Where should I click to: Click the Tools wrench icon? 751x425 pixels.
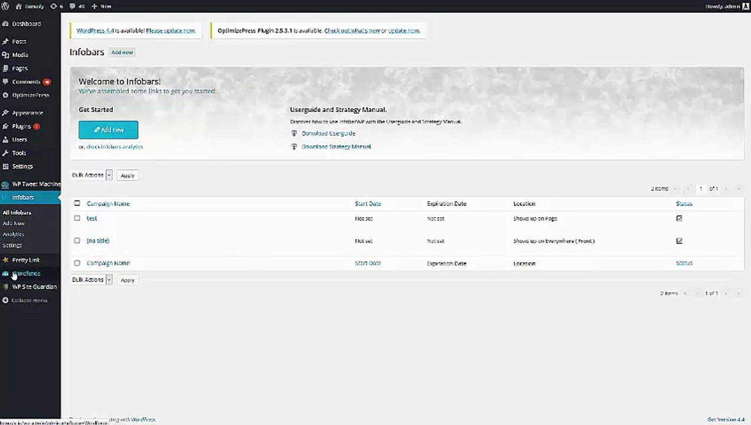(5, 153)
